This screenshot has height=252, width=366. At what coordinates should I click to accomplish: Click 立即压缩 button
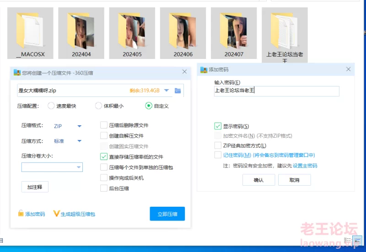[x=167, y=214]
